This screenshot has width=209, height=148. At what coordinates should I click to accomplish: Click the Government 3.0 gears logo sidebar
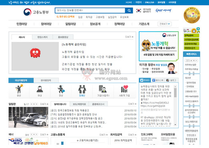(191, 30)
